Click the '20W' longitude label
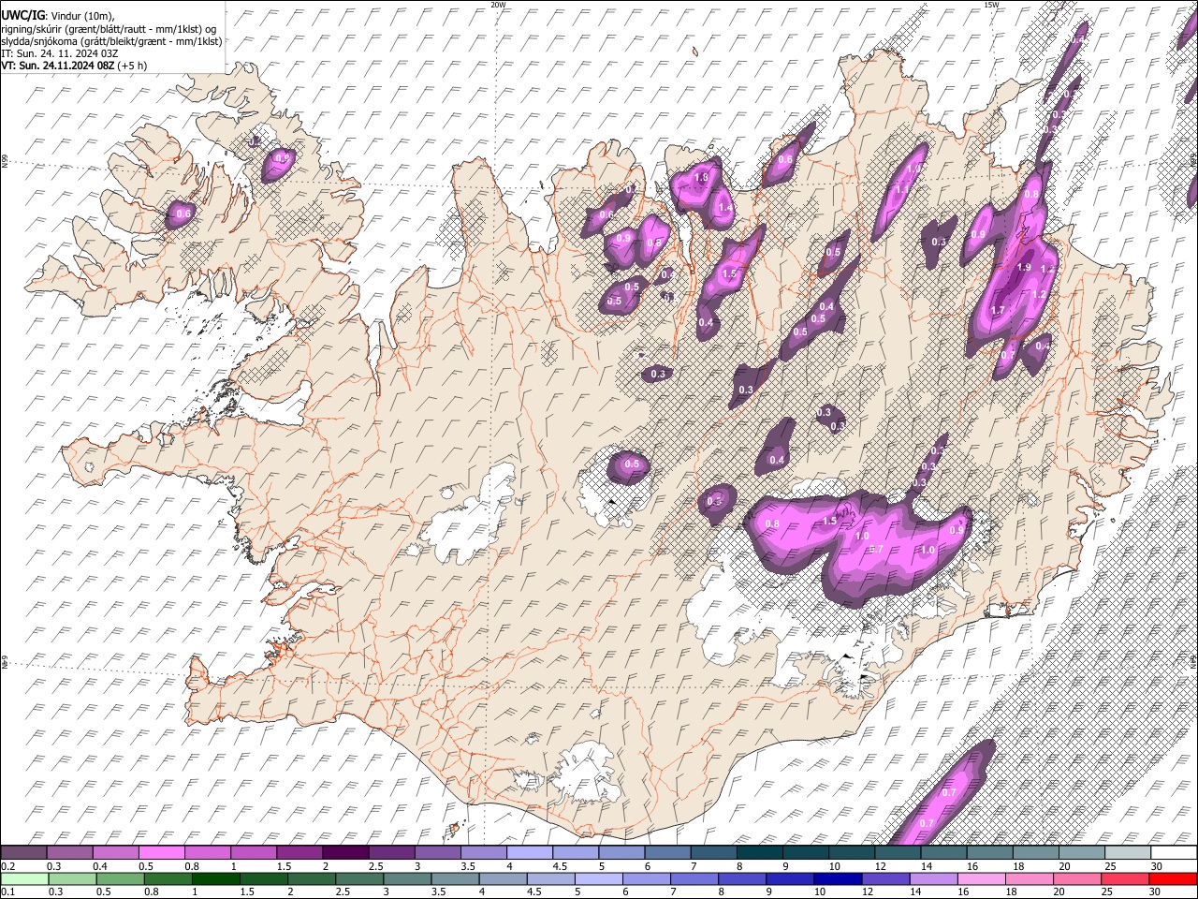 tap(498, 5)
